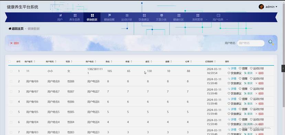The image size is (285, 135).
Task: Click heart rate value 88
Action: [x=188, y=71]
